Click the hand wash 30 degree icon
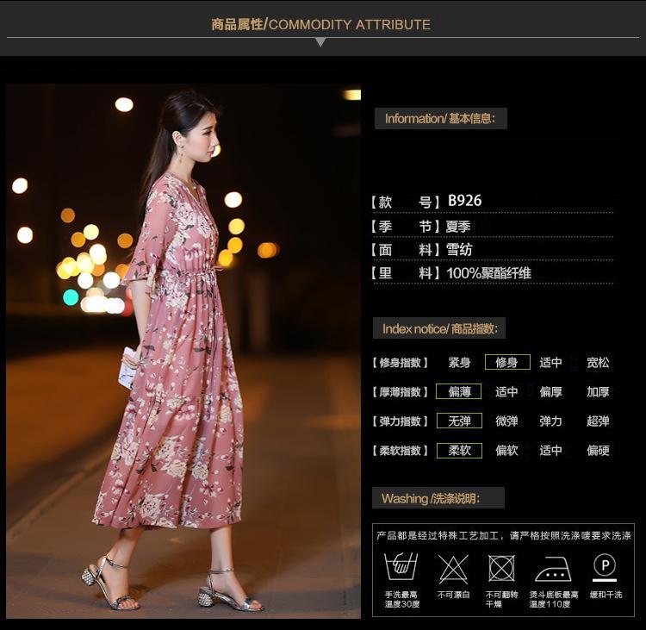Screen dimensions: 646x630 pos(401,567)
